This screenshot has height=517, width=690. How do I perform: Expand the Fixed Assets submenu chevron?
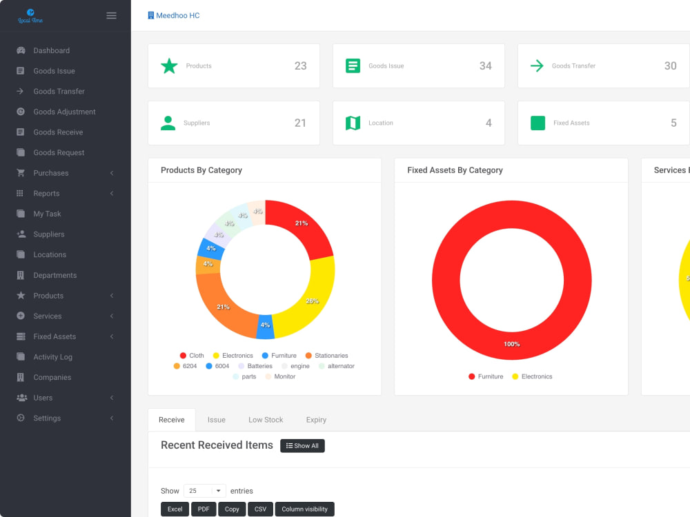point(112,336)
